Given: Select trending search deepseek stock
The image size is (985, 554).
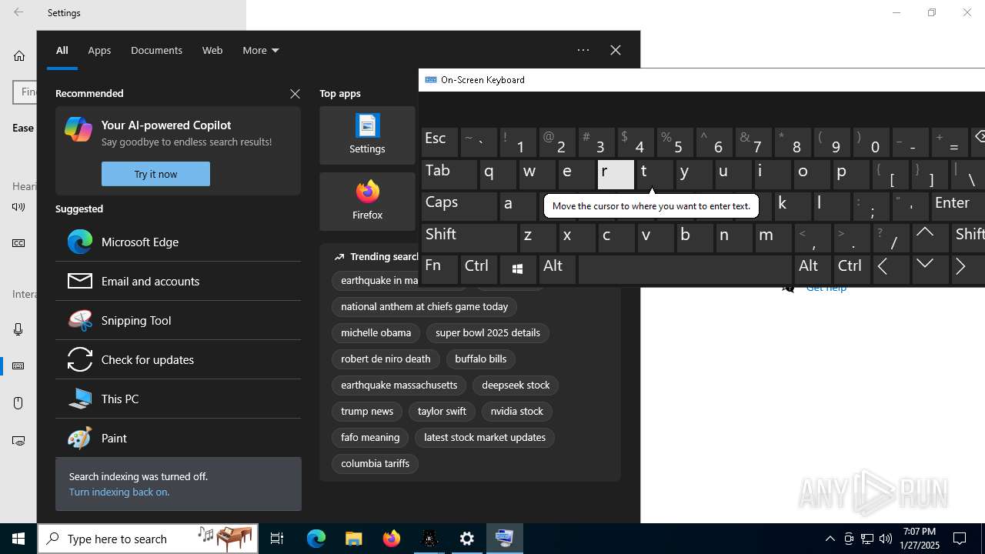Looking at the screenshot, I should (516, 385).
